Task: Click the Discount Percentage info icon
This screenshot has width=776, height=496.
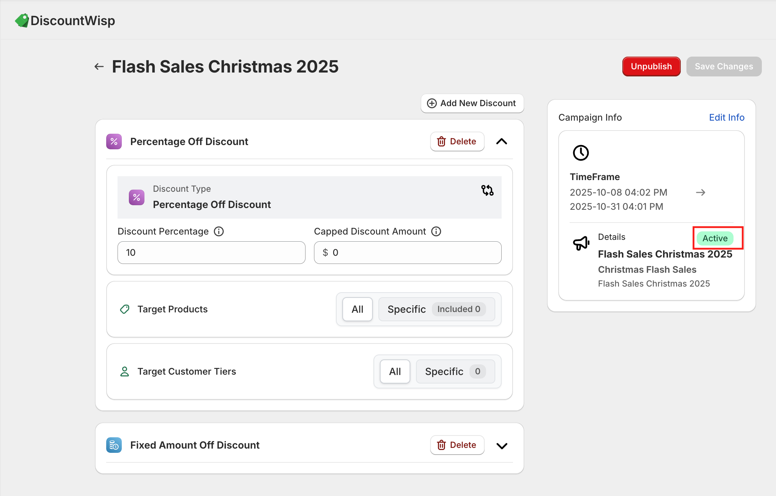Action: [219, 231]
